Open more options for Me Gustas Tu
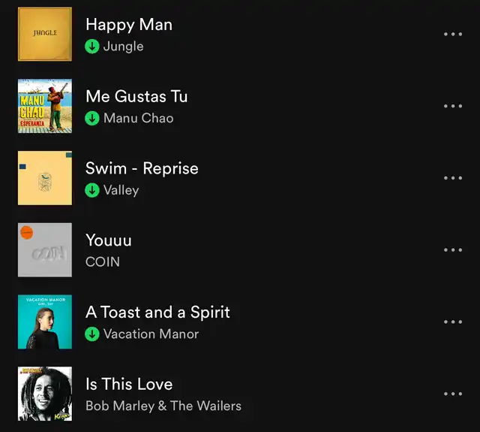The image size is (480, 432). tap(453, 106)
